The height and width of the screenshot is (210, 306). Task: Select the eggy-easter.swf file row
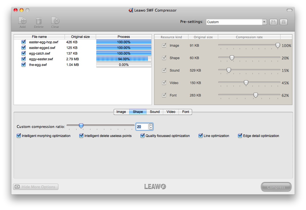point(83,59)
